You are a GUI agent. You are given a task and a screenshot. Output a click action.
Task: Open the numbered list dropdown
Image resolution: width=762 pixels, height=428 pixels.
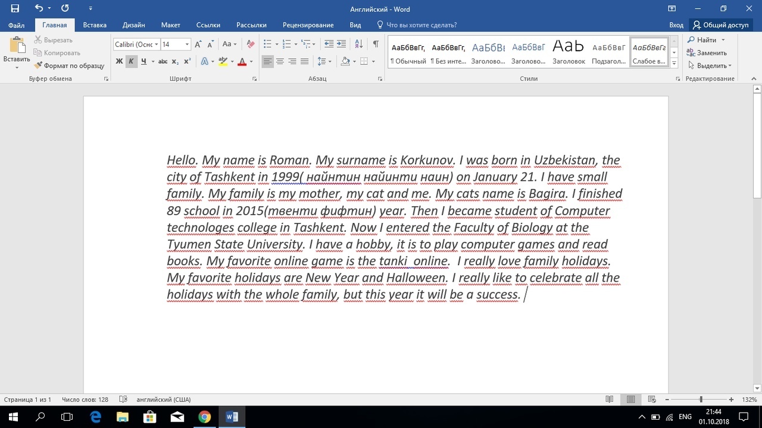[296, 45]
